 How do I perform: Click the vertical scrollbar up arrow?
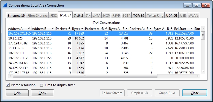point(203,29)
